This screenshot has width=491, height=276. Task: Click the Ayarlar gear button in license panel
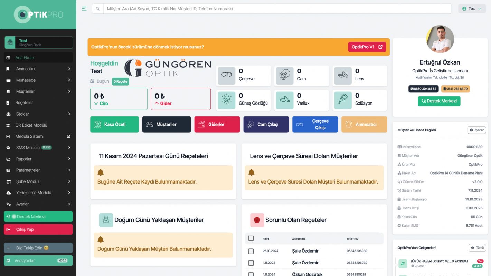tap(477, 130)
